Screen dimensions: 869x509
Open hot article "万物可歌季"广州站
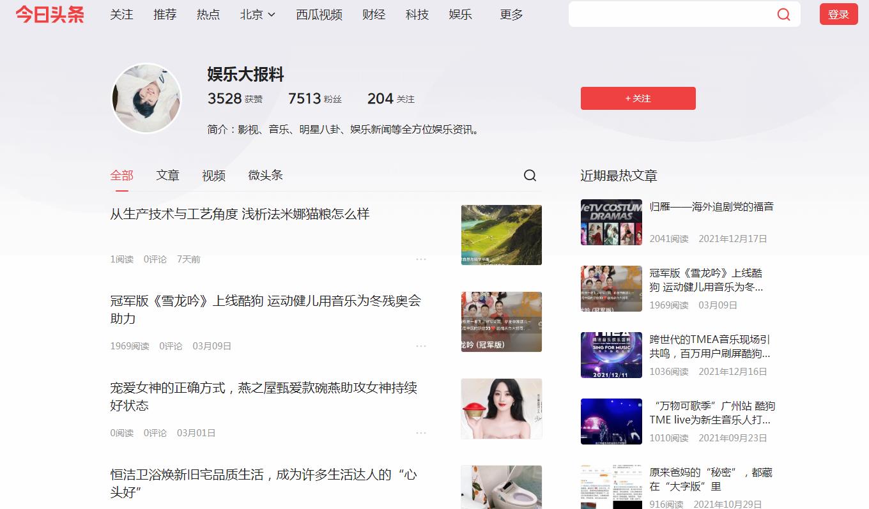coord(712,413)
